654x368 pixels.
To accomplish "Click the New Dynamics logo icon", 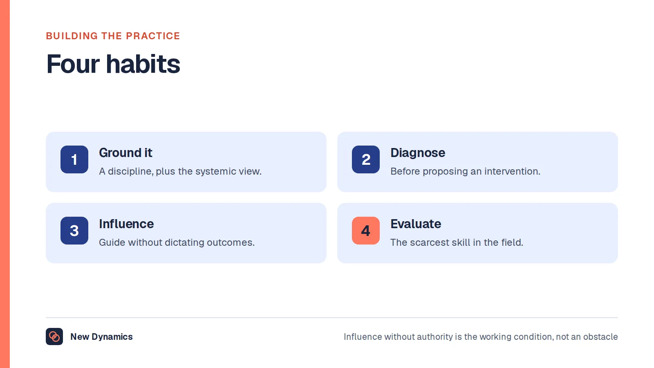I will [54, 337].
